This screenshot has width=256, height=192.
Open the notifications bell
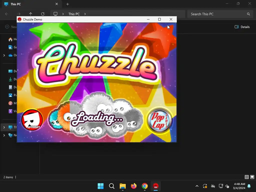(x=249, y=186)
